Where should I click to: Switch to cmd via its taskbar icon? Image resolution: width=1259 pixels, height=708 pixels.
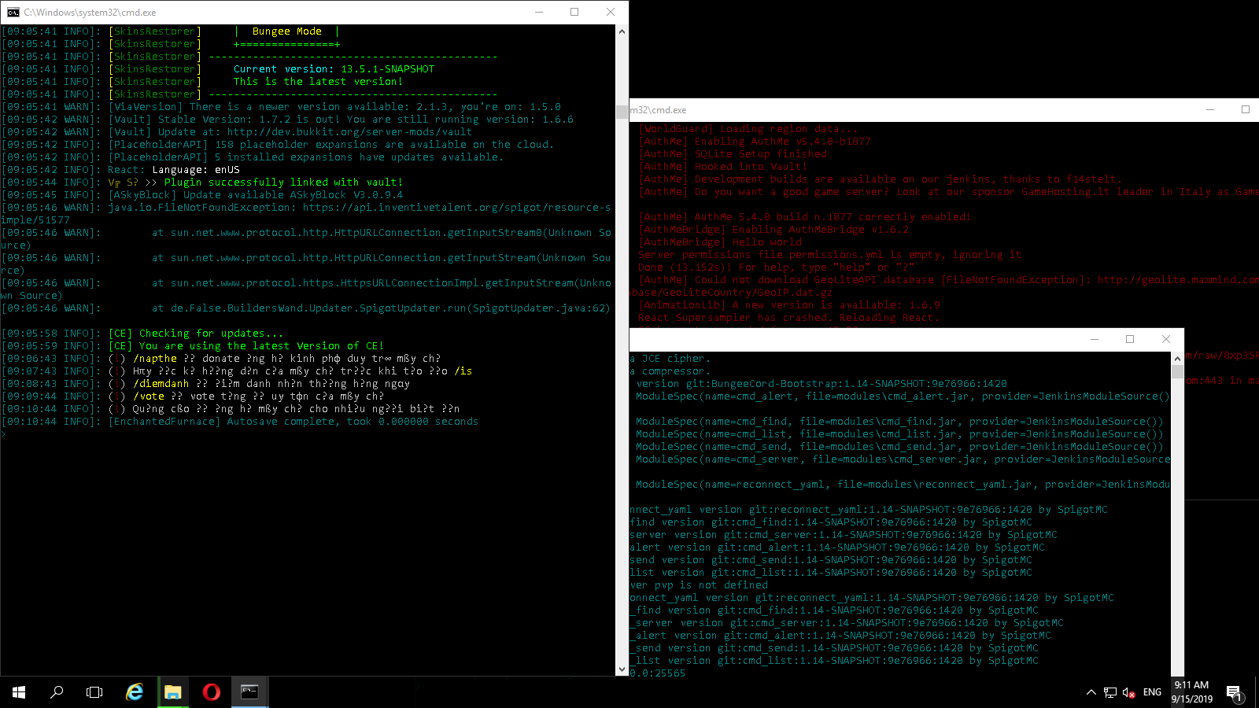[249, 692]
